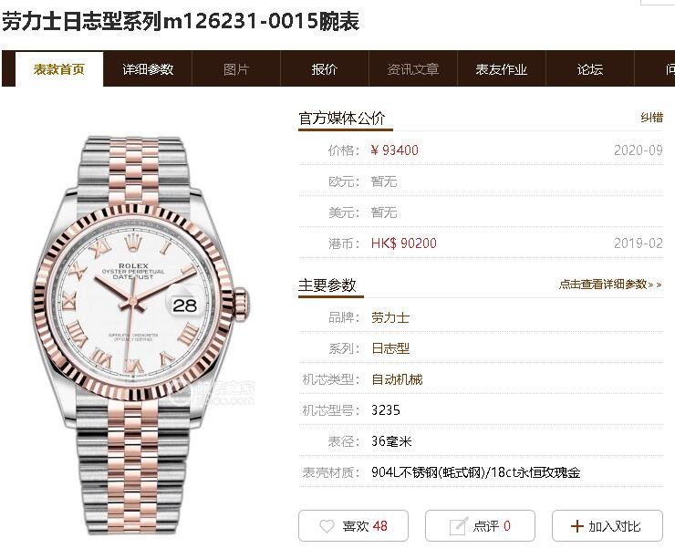Viewport: 675px width, 559px height.
Task: Click the plus icon on 加入对比
Action: [x=576, y=526]
